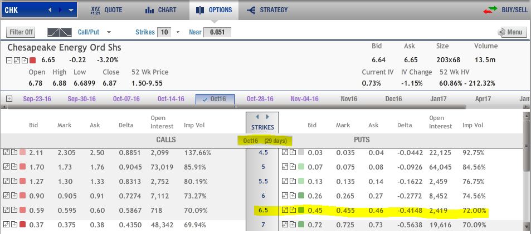Select the Oct-28-16 expiration
This screenshot has height=234, width=531.
pos(260,99)
